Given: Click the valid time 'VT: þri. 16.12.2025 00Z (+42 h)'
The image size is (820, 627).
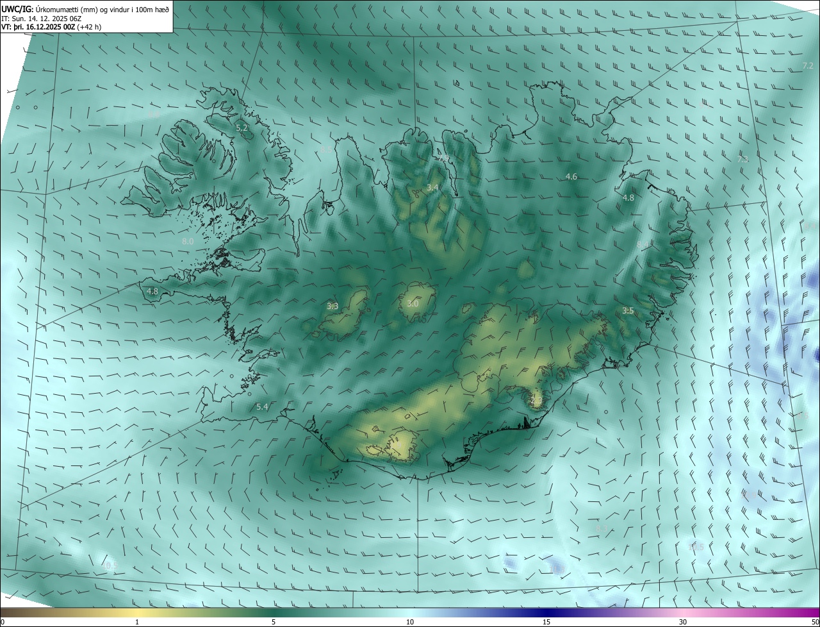Looking at the screenshot, I should [51, 26].
